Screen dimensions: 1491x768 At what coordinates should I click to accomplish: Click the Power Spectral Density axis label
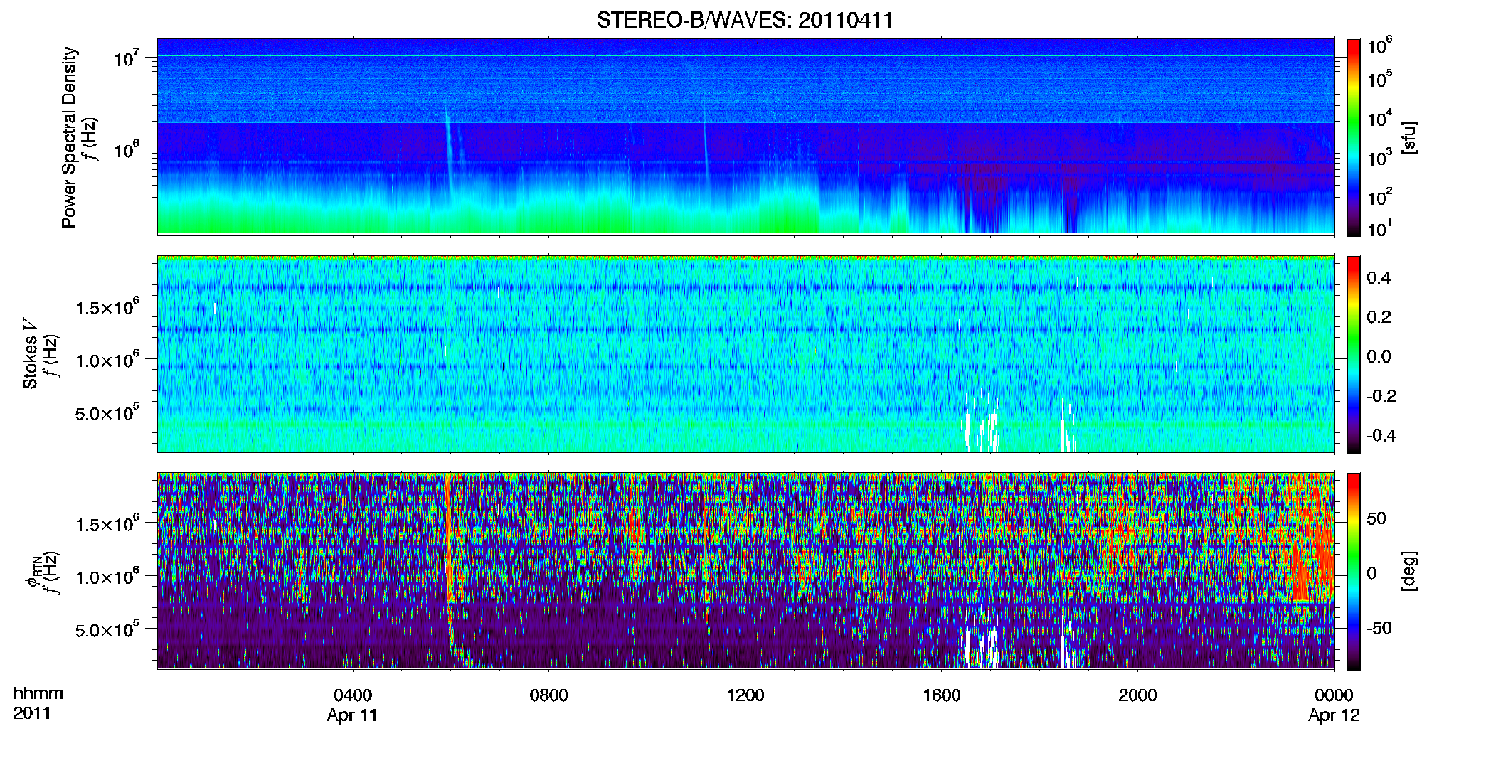69,137
